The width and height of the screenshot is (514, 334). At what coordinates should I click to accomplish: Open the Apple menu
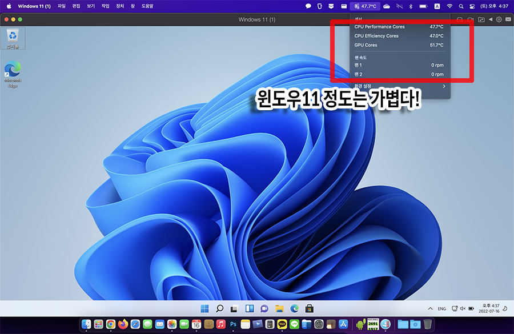click(9, 6)
